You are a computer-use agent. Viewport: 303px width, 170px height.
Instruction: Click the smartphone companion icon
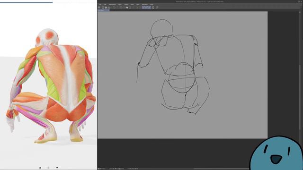[153, 8]
